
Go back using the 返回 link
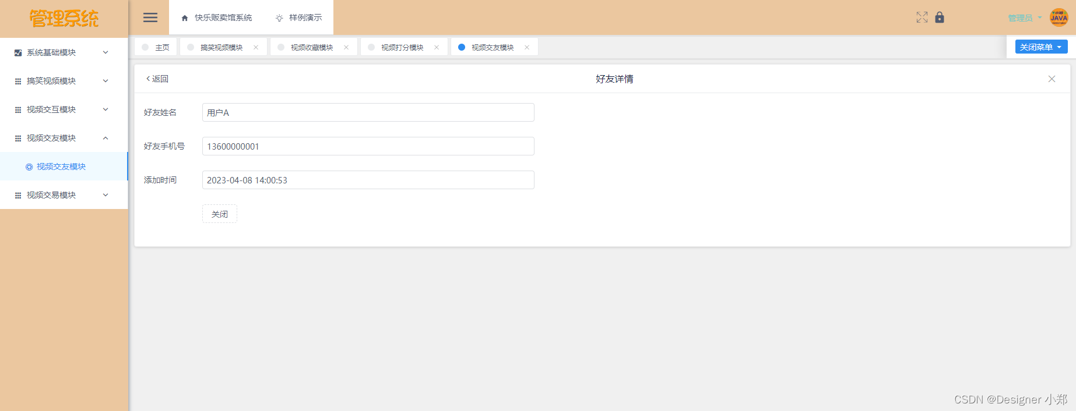click(157, 79)
